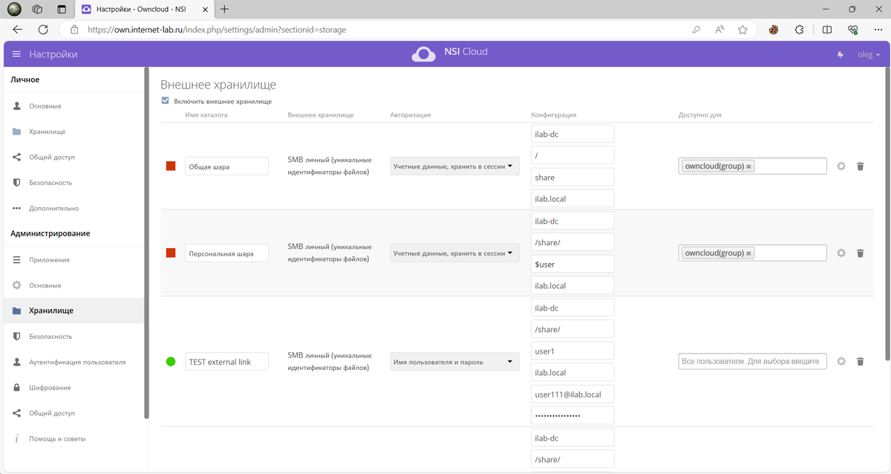Viewport: 891px width, 474px height.
Task: Click the $user configuration field
Action: pyautogui.click(x=572, y=264)
